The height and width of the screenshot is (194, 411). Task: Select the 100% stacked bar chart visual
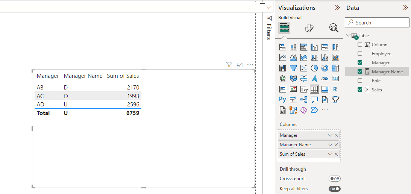coord(325,47)
